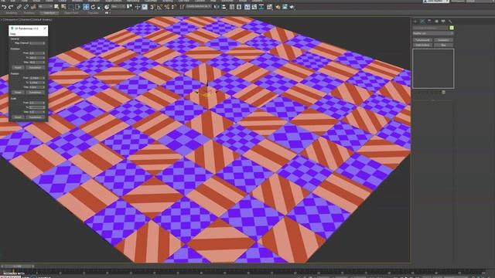Open the selection filter dropdown
The height and width of the screenshot is (278, 495).
46,7
